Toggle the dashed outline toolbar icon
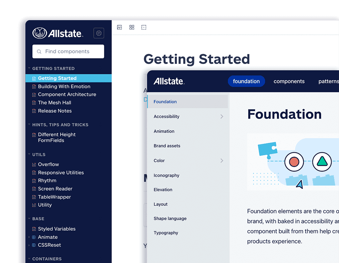 (144, 27)
